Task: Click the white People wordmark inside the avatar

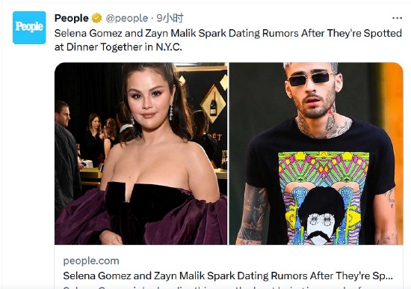Action: 29,27
